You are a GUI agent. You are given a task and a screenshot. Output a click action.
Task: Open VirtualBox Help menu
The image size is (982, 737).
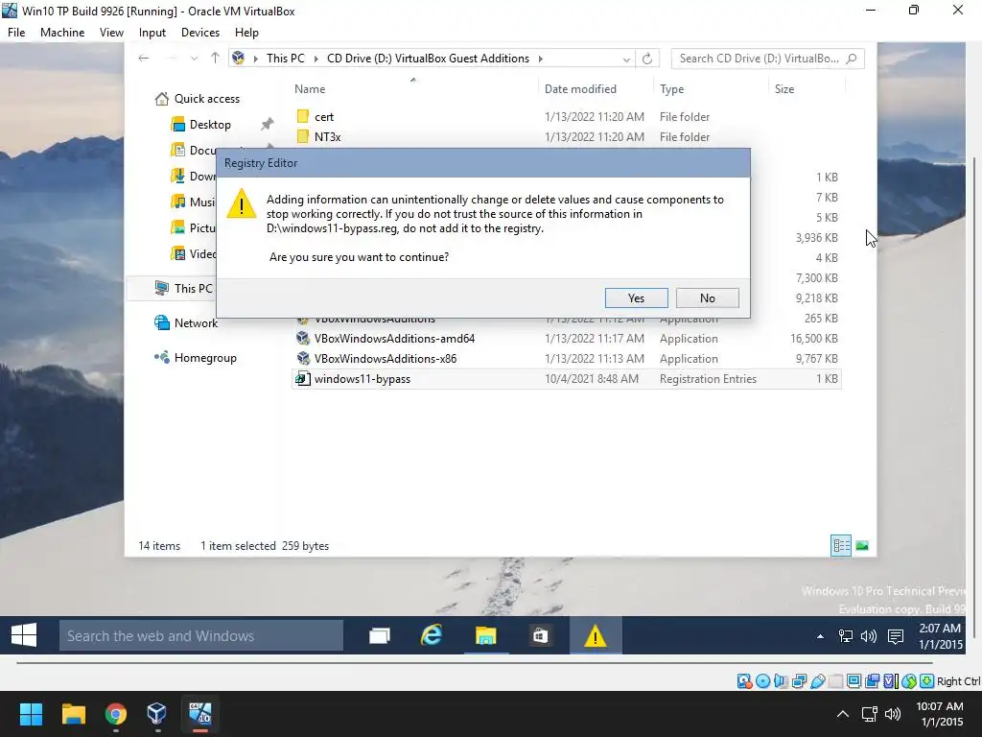coord(246,33)
